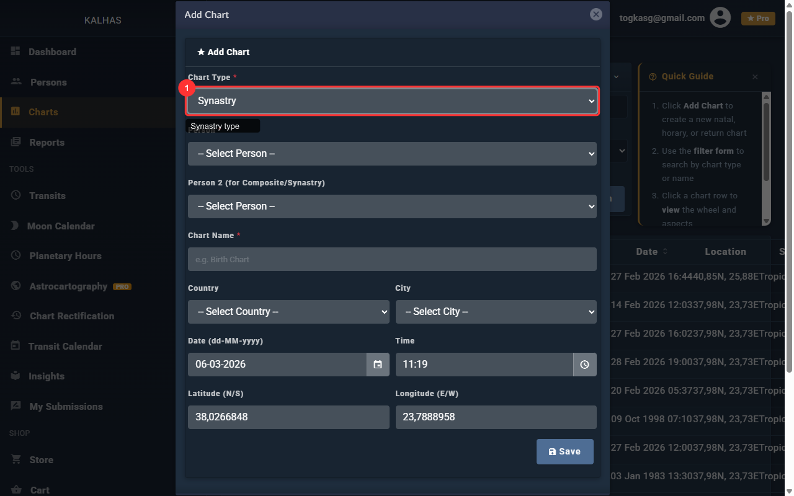Screen dimensions: 794x496
Task: Save the new chart
Action: click(564, 451)
